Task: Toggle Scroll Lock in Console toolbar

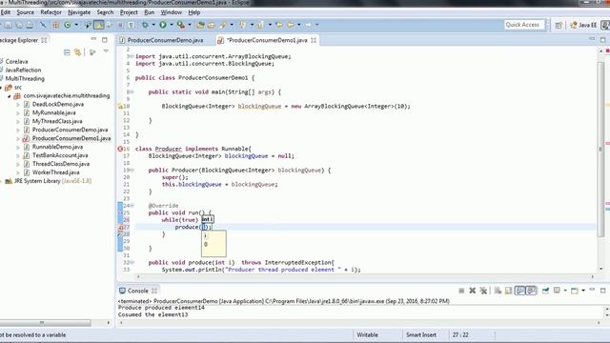Action: (508, 291)
